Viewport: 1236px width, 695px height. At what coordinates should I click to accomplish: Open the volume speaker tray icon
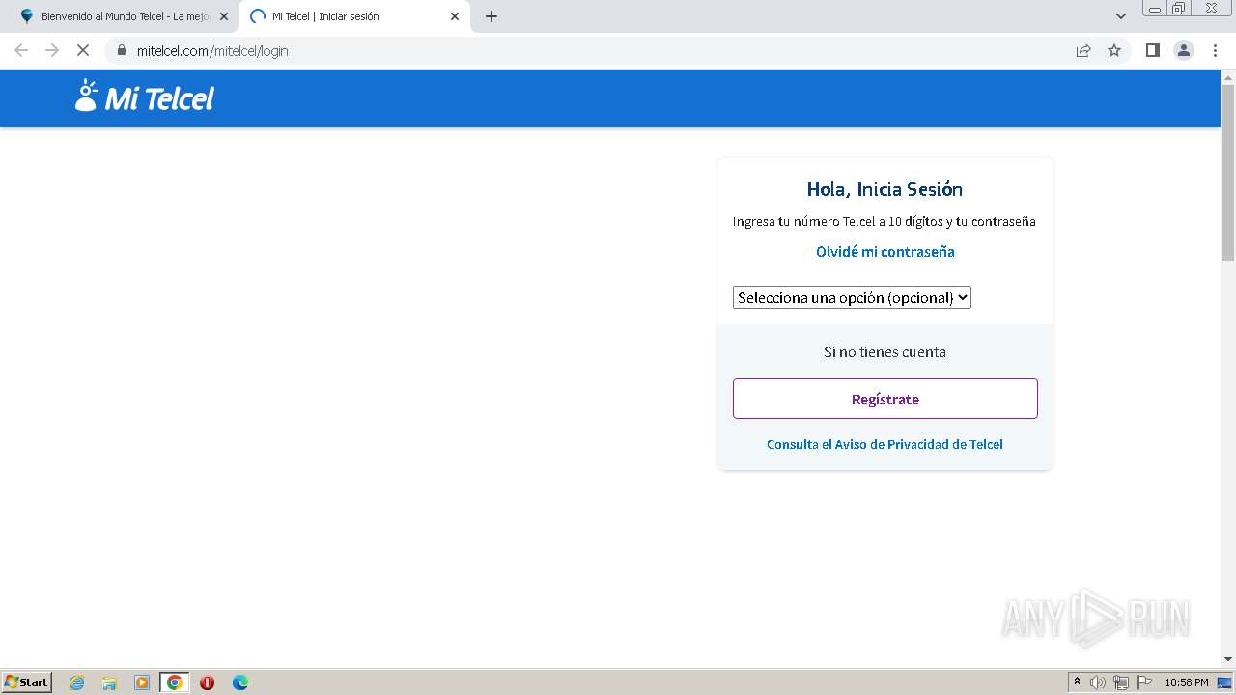1098,682
